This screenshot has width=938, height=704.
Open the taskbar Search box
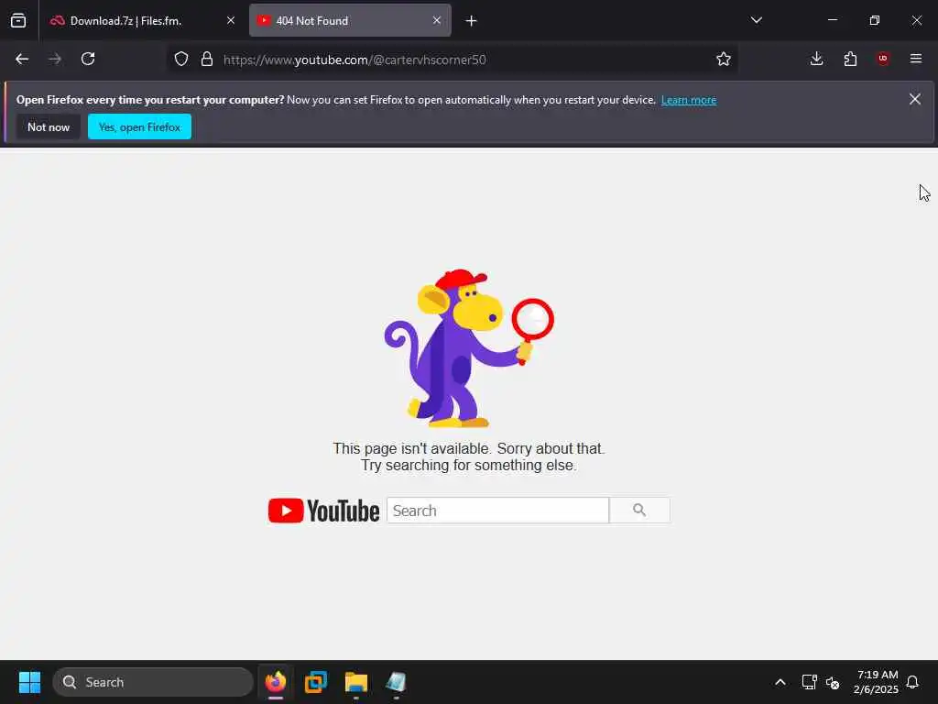[153, 682]
